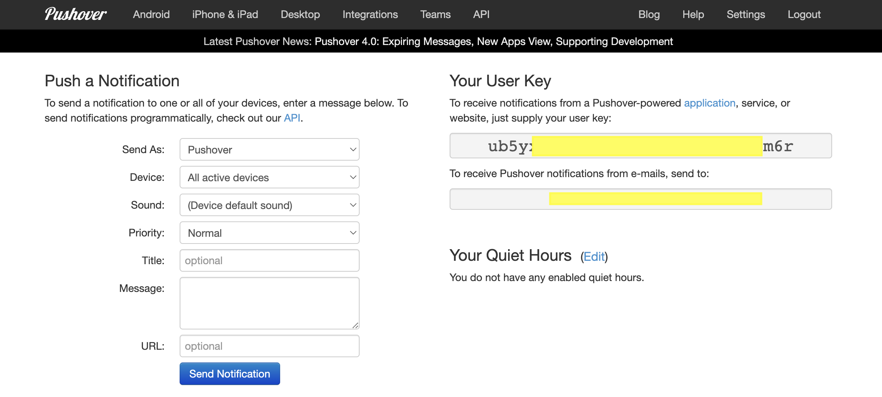This screenshot has height=397, width=882.
Task: Open the Pushover 4.0 news headline
Action: (x=493, y=41)
